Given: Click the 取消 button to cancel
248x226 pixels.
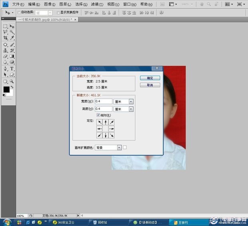Looking at the screenshot, I should (x=150, y=85).
